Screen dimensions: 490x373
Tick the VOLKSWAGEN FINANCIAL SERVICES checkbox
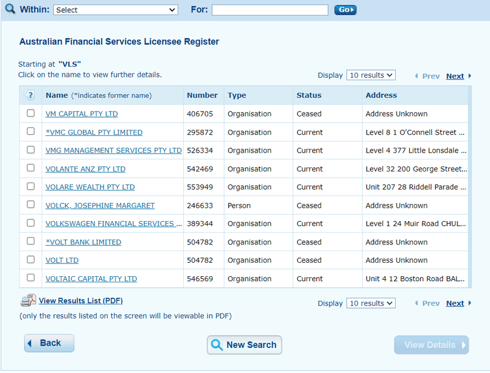[31, 223]
